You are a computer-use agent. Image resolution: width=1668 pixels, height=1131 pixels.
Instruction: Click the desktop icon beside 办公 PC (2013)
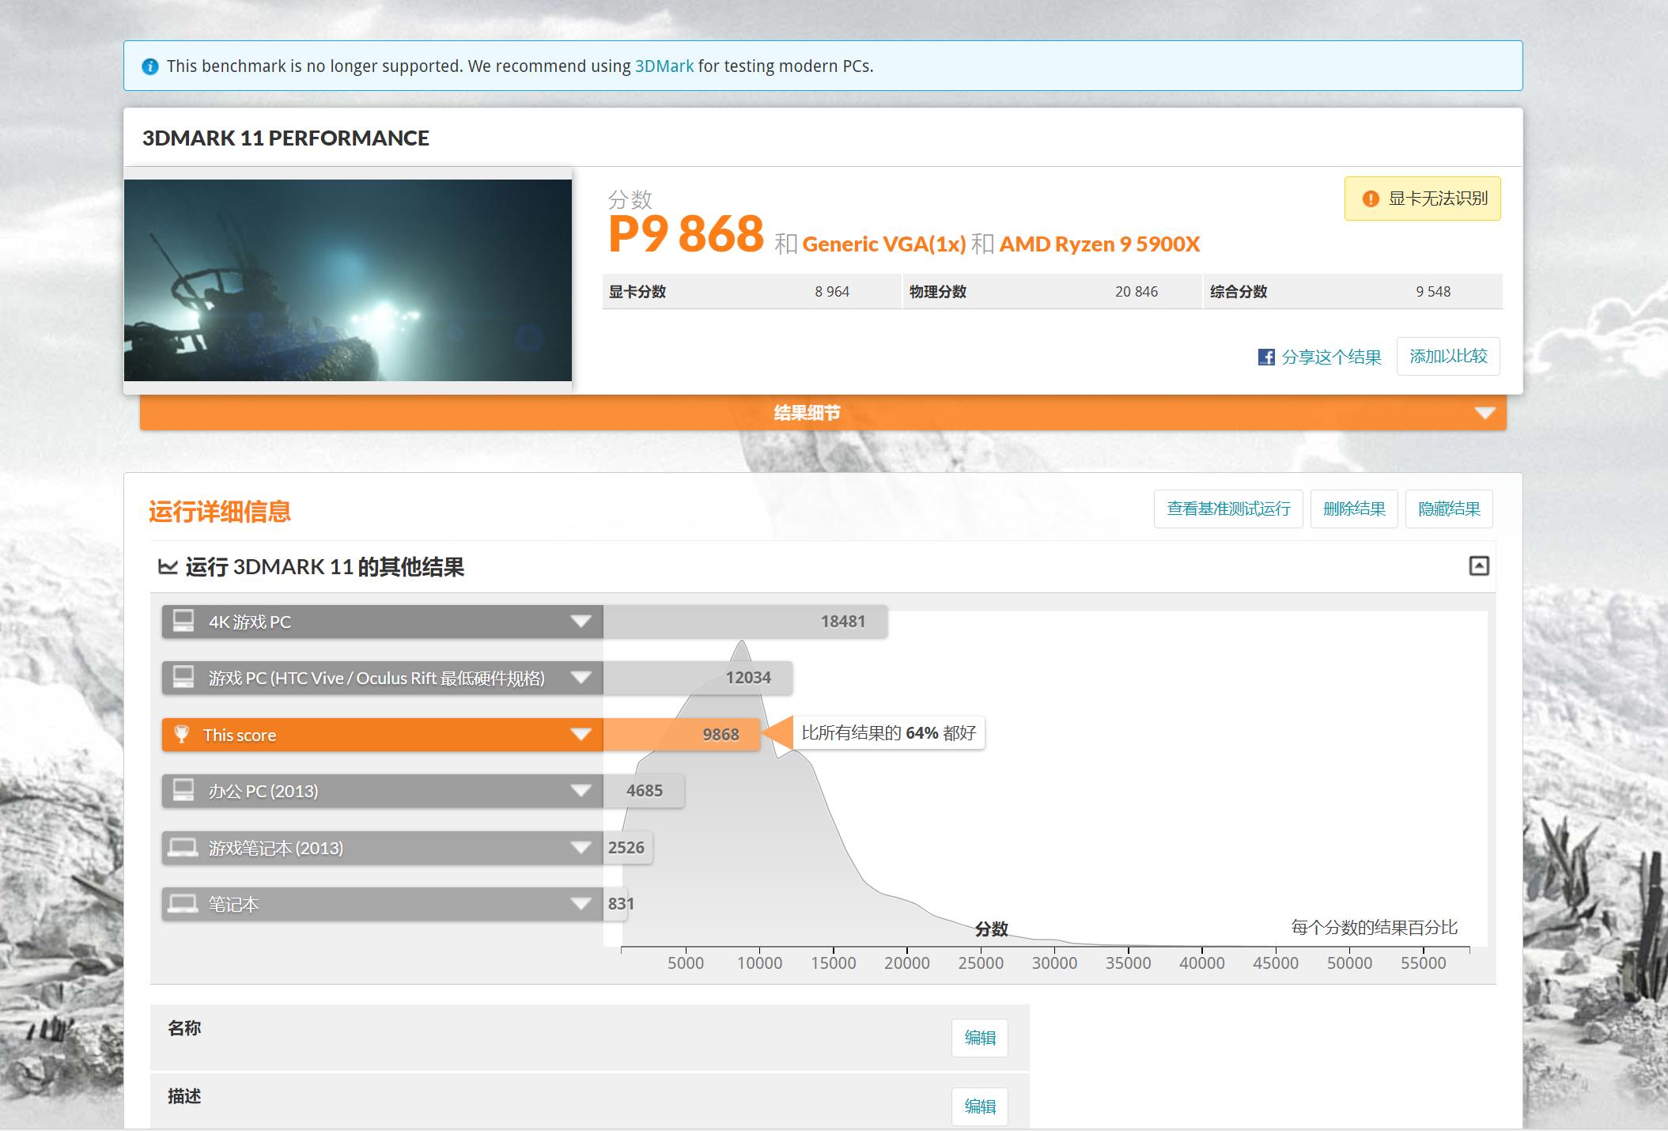(x=183, y=790)
